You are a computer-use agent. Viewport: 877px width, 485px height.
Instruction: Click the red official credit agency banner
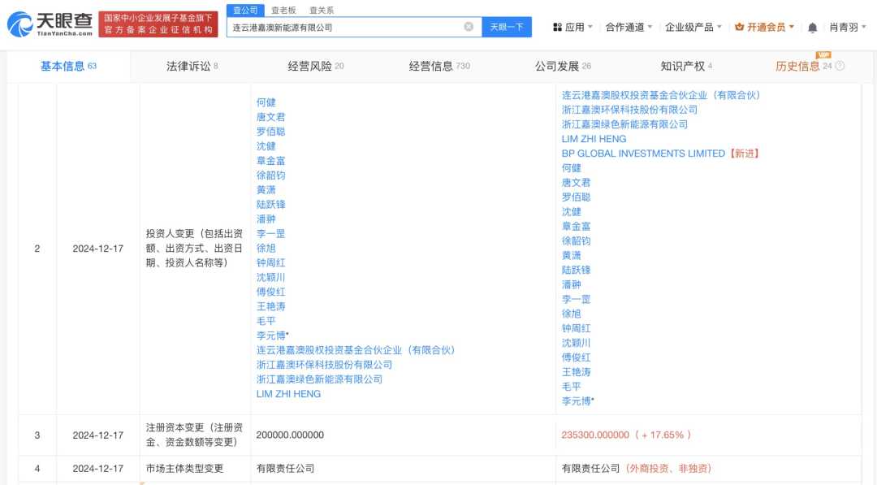(158, 24)
